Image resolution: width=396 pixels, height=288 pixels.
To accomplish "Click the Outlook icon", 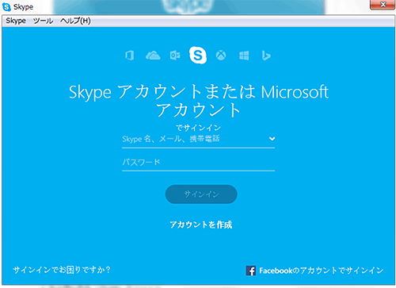I will 175,56.
